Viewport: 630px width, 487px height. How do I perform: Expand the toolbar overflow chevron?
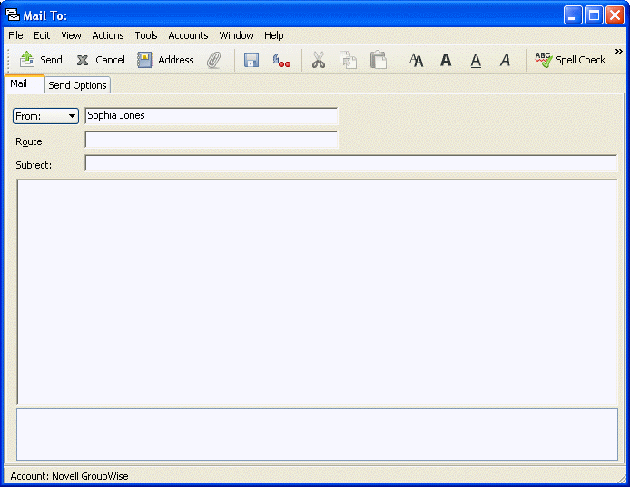pos(619,52)
